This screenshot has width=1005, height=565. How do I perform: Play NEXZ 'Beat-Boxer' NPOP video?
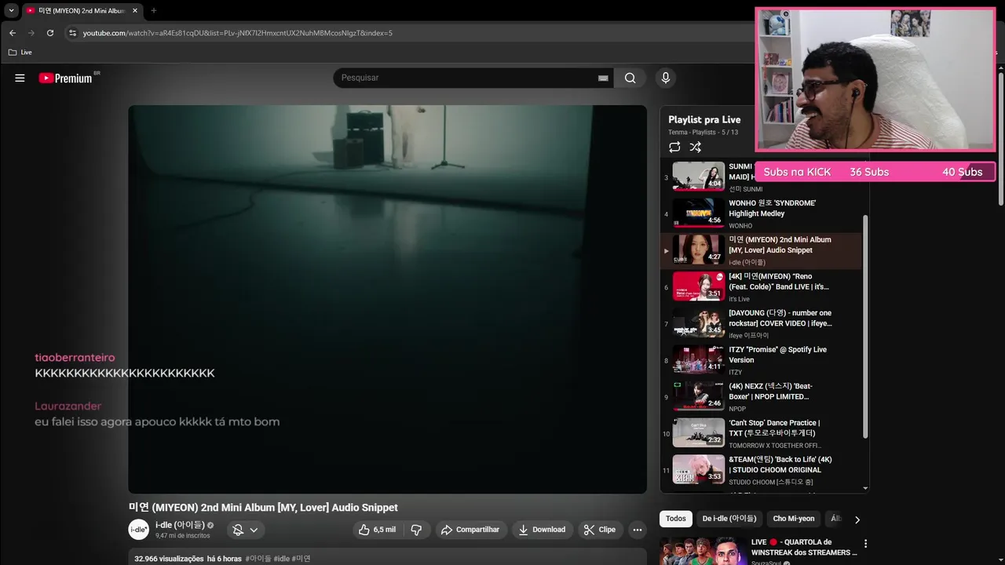click(762, 397)
